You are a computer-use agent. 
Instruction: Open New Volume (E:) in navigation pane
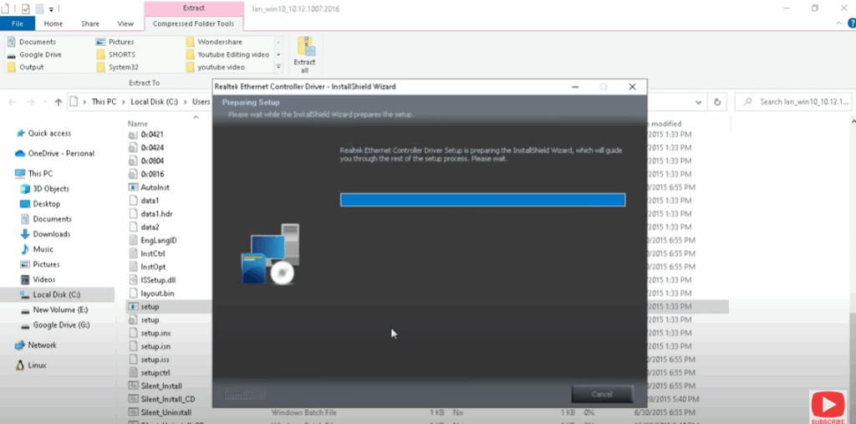tap(54, 309)
